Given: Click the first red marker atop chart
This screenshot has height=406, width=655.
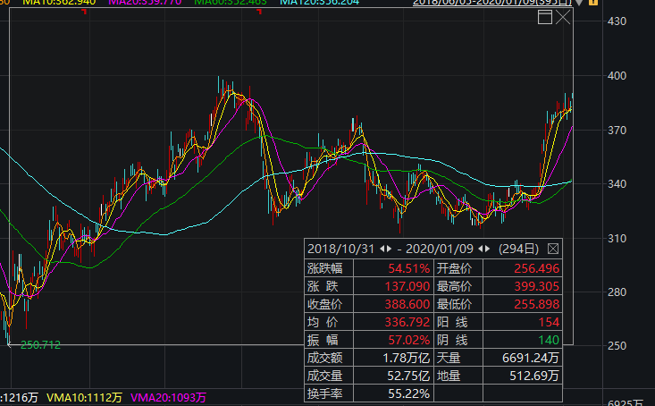Looking at the screenshot, I should pos(85,12).
